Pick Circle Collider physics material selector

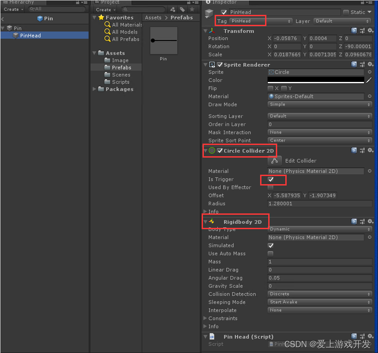369,171
